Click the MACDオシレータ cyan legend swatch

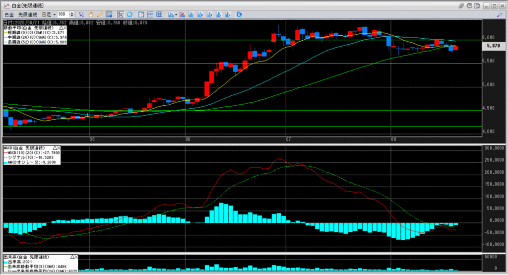(6, 162)
